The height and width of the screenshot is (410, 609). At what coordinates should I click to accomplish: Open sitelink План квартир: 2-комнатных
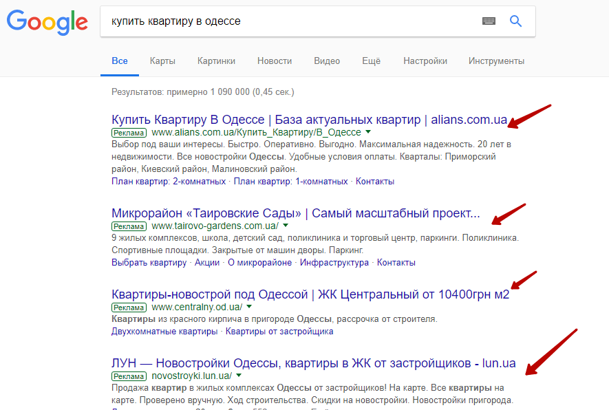[x=169, y=182]
